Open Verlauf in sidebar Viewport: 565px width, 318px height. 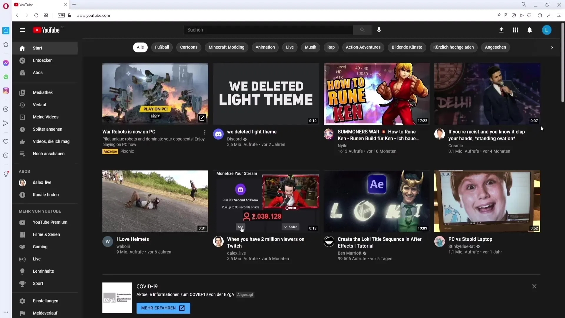click(x=45, y=105)
